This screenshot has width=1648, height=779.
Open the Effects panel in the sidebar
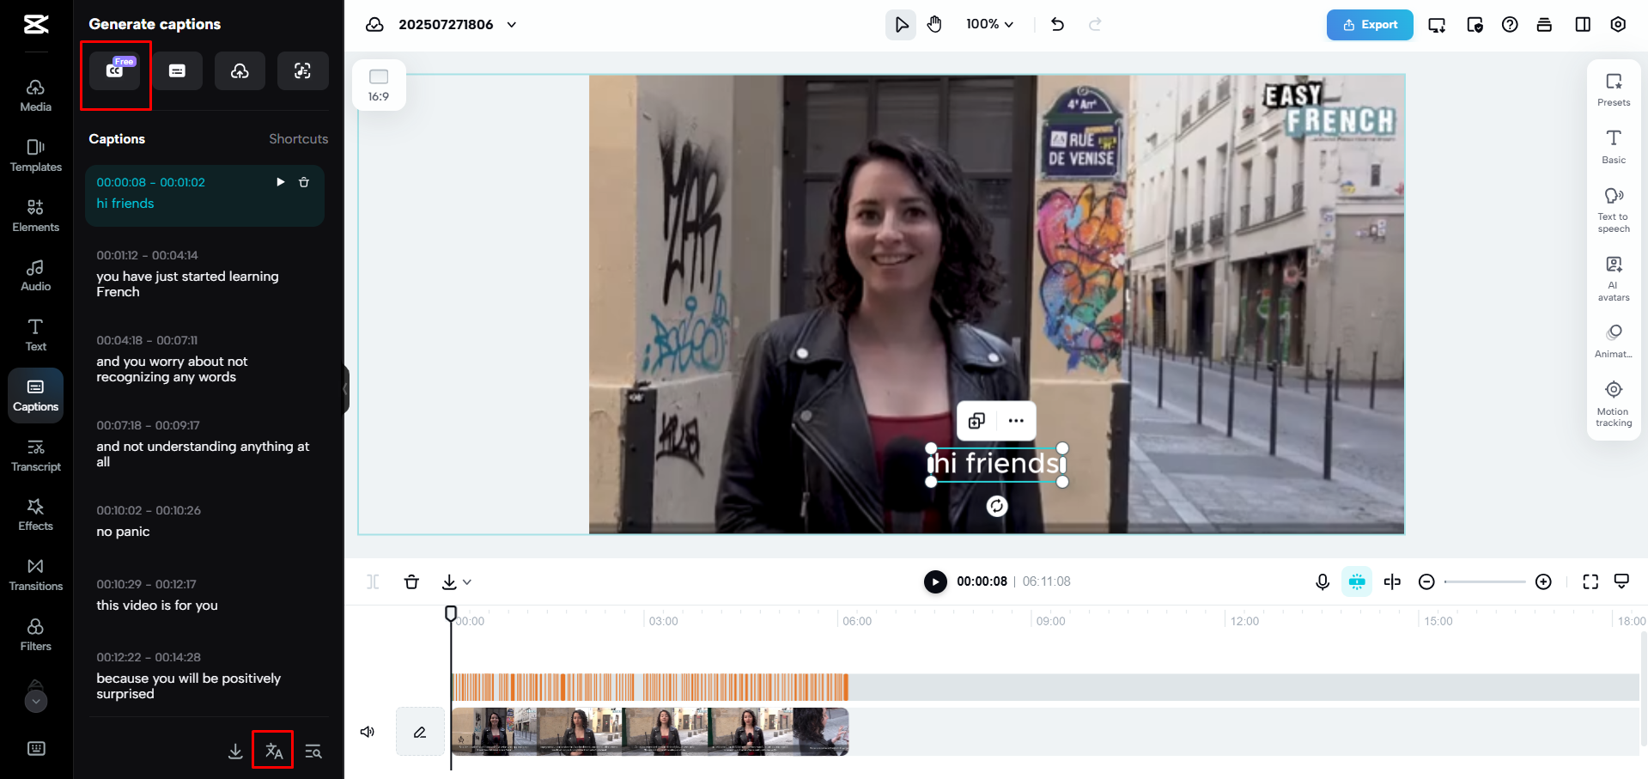click(35, 514)
